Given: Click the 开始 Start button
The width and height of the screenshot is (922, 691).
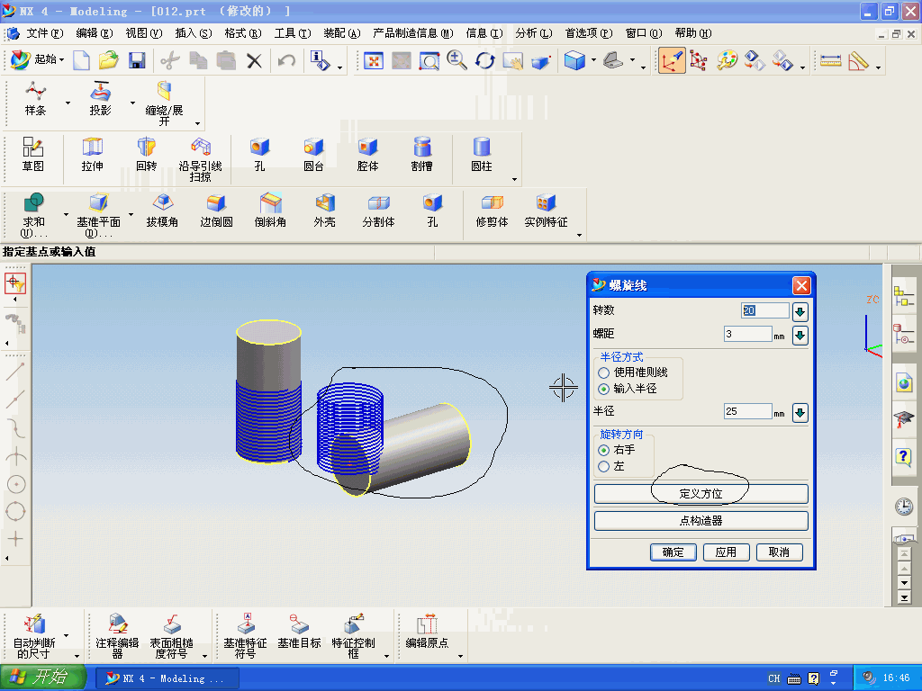Looking at the screenshot, I should point(43,678).
